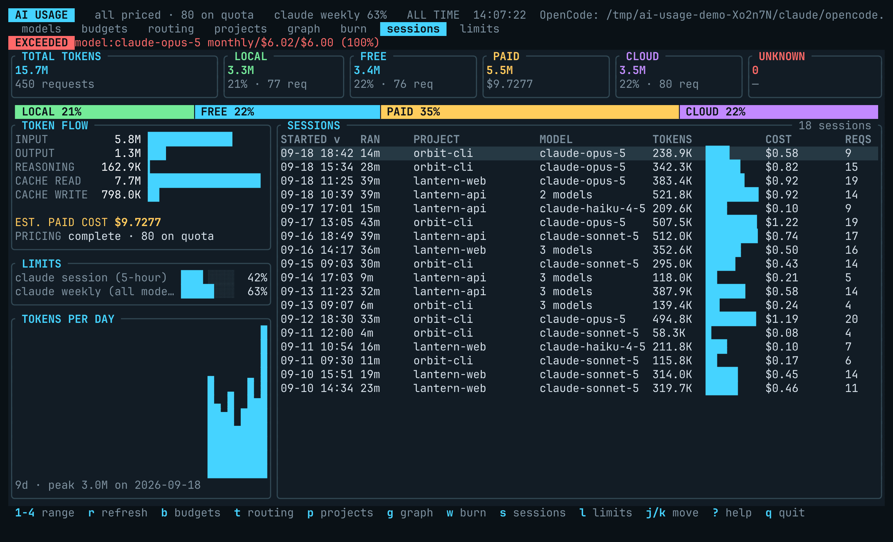The width and height of the screenshot is (893, 542).
Task: Select the 09-14 17:03 lantern-api session
Action: click(x=579, y=278)
